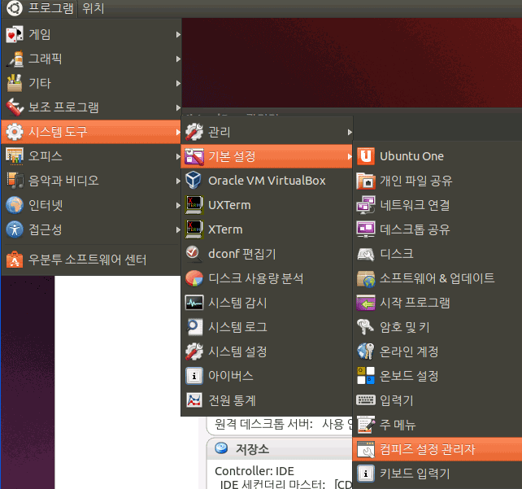The image size is (522, 489).
Task: Expand 접근성 submenu arrow
Action: [178, 229]
